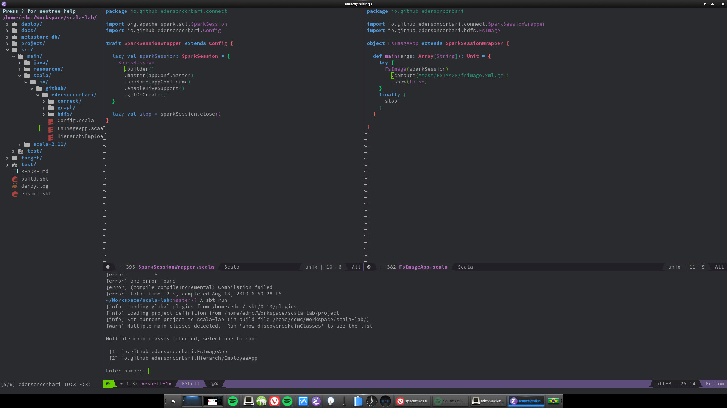727x408 pixels.
Task: Collapse the main/ directory arrow
Action: click(14, 56)
